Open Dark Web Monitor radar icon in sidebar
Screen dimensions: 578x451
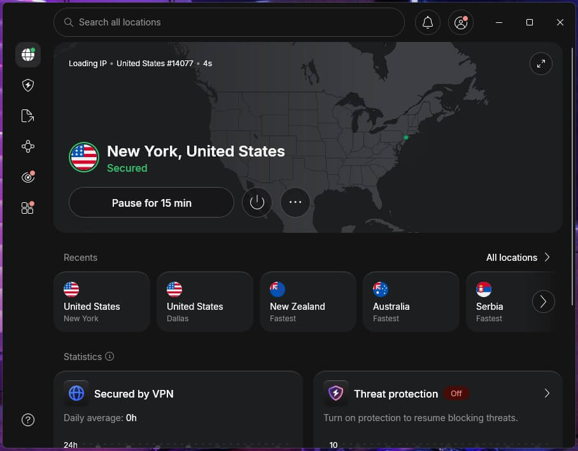(28, 177)
